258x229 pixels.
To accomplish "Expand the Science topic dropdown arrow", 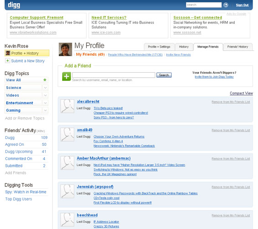I will 45,88.
